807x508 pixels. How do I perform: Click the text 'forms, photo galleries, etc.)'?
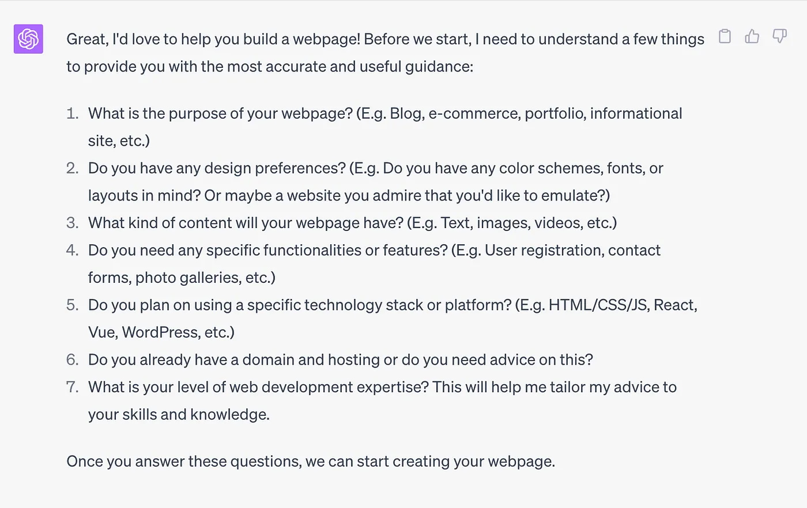point(182,278)
